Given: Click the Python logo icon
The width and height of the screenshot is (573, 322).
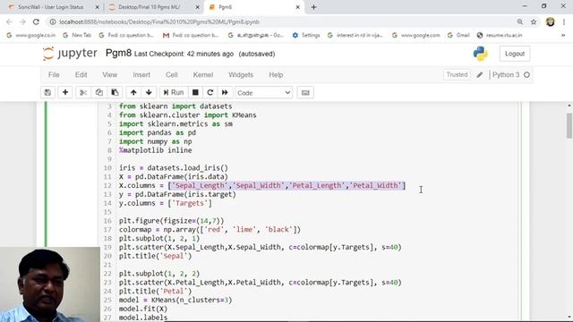Looking at the screenshot, I should [x=480, y=54].
